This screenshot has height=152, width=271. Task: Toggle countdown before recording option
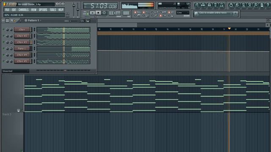pos(144,12)
